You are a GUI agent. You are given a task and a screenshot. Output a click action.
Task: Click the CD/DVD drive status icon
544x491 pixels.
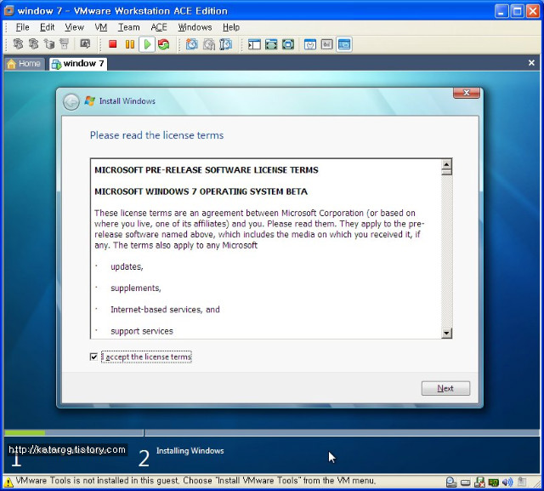450,482
